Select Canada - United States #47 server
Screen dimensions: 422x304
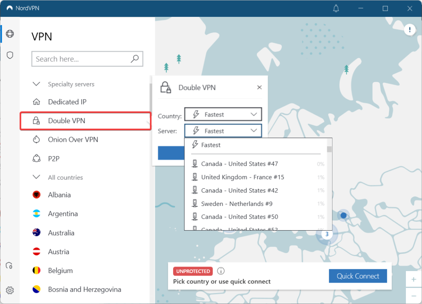(239, 164)
